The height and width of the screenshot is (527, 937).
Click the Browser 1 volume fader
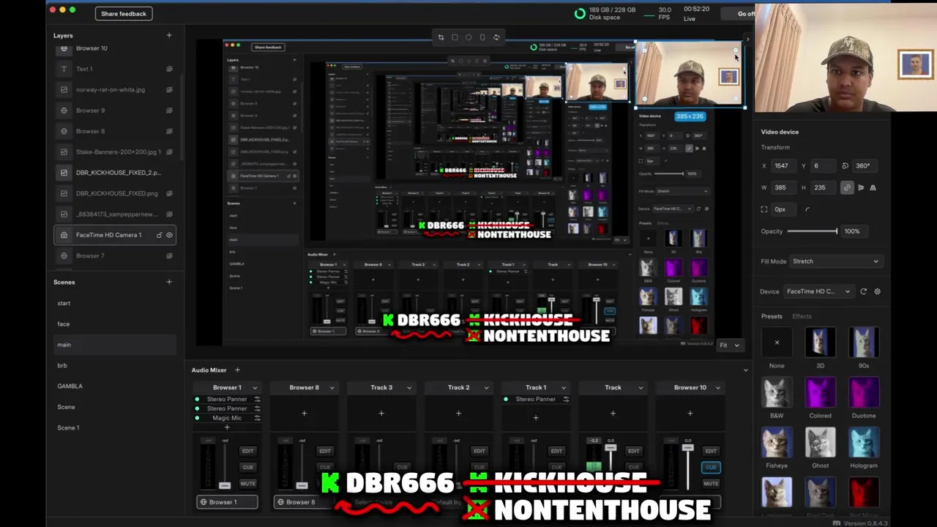(225, 485)
